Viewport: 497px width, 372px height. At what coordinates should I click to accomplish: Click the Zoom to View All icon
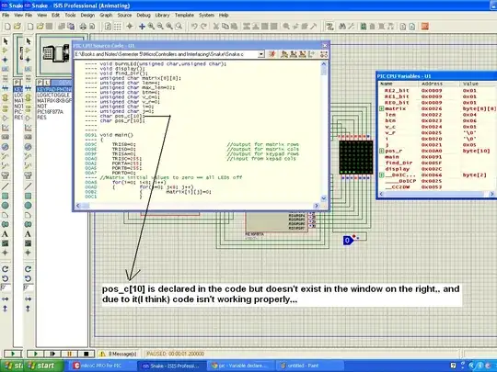click(169, 27)
